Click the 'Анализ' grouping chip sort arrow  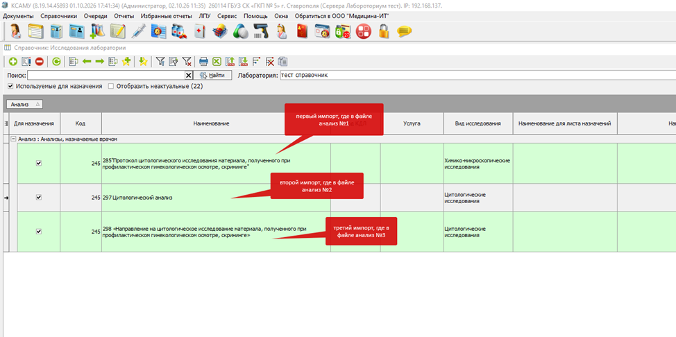37,104
